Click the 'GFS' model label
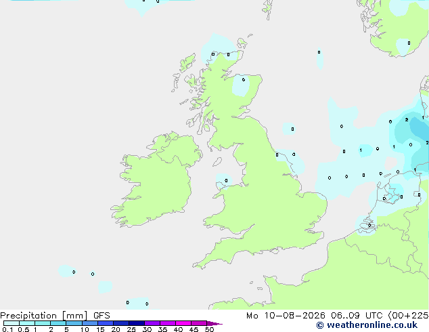Image resolution: width=429 pixels, height=332 pixels. pos(101,316)
